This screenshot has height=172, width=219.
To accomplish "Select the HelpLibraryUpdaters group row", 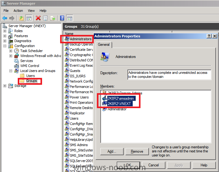I will coord(79,140).
